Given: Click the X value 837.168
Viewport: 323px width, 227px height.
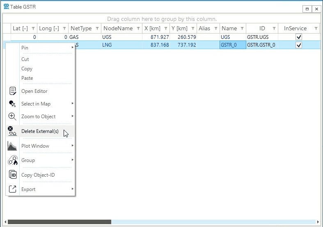Looking at the screenshot, I should [160, 45].
